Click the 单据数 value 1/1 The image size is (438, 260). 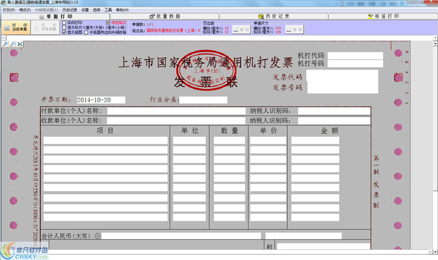(x=150, y=24)
